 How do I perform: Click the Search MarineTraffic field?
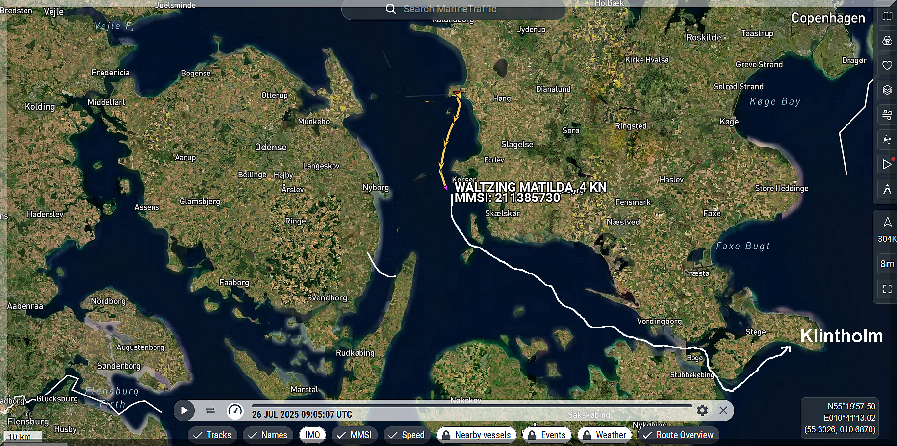(453, 9)
